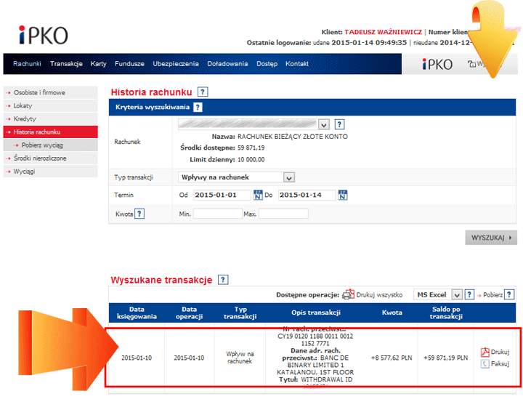Click help icon next to Historia rachunku heading
The image size is (523, 407).
(203, 92)
